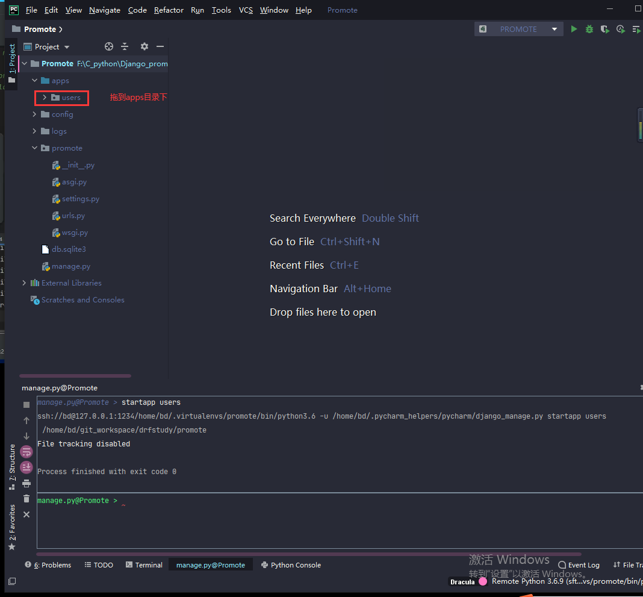Hide the Project panel with minus icon
This screenshot has width=643, height=597.
(160, 46)
